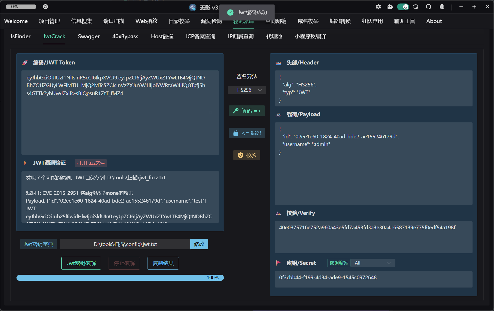The image size is (494, 311).
Task: Click the 100% crack progress bar
Action: tap(120, 278)
